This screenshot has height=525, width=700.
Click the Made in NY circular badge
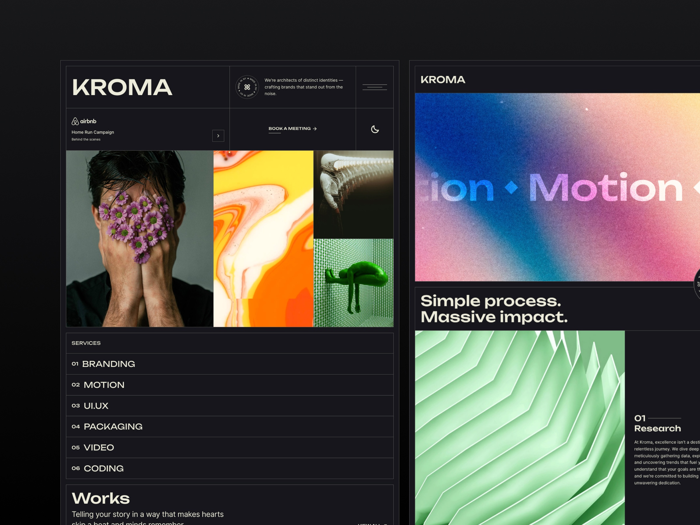247,87
